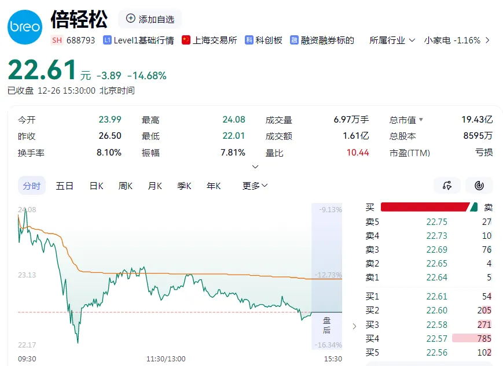Screen dimensions: 503x366
Task: Toggle the 总市值 dropdown triangle
Action: tap(421, 120)
